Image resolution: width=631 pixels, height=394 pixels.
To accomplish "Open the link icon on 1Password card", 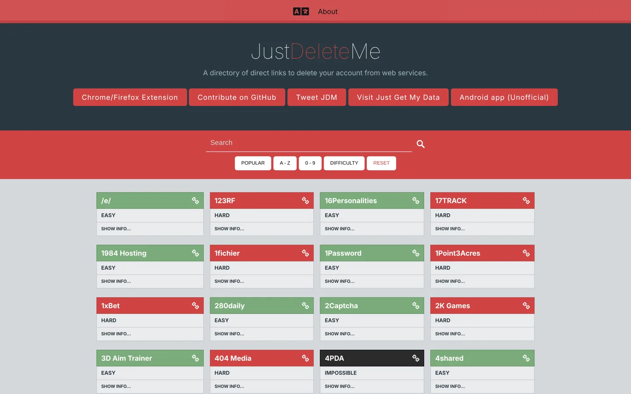I will point(416,253).
